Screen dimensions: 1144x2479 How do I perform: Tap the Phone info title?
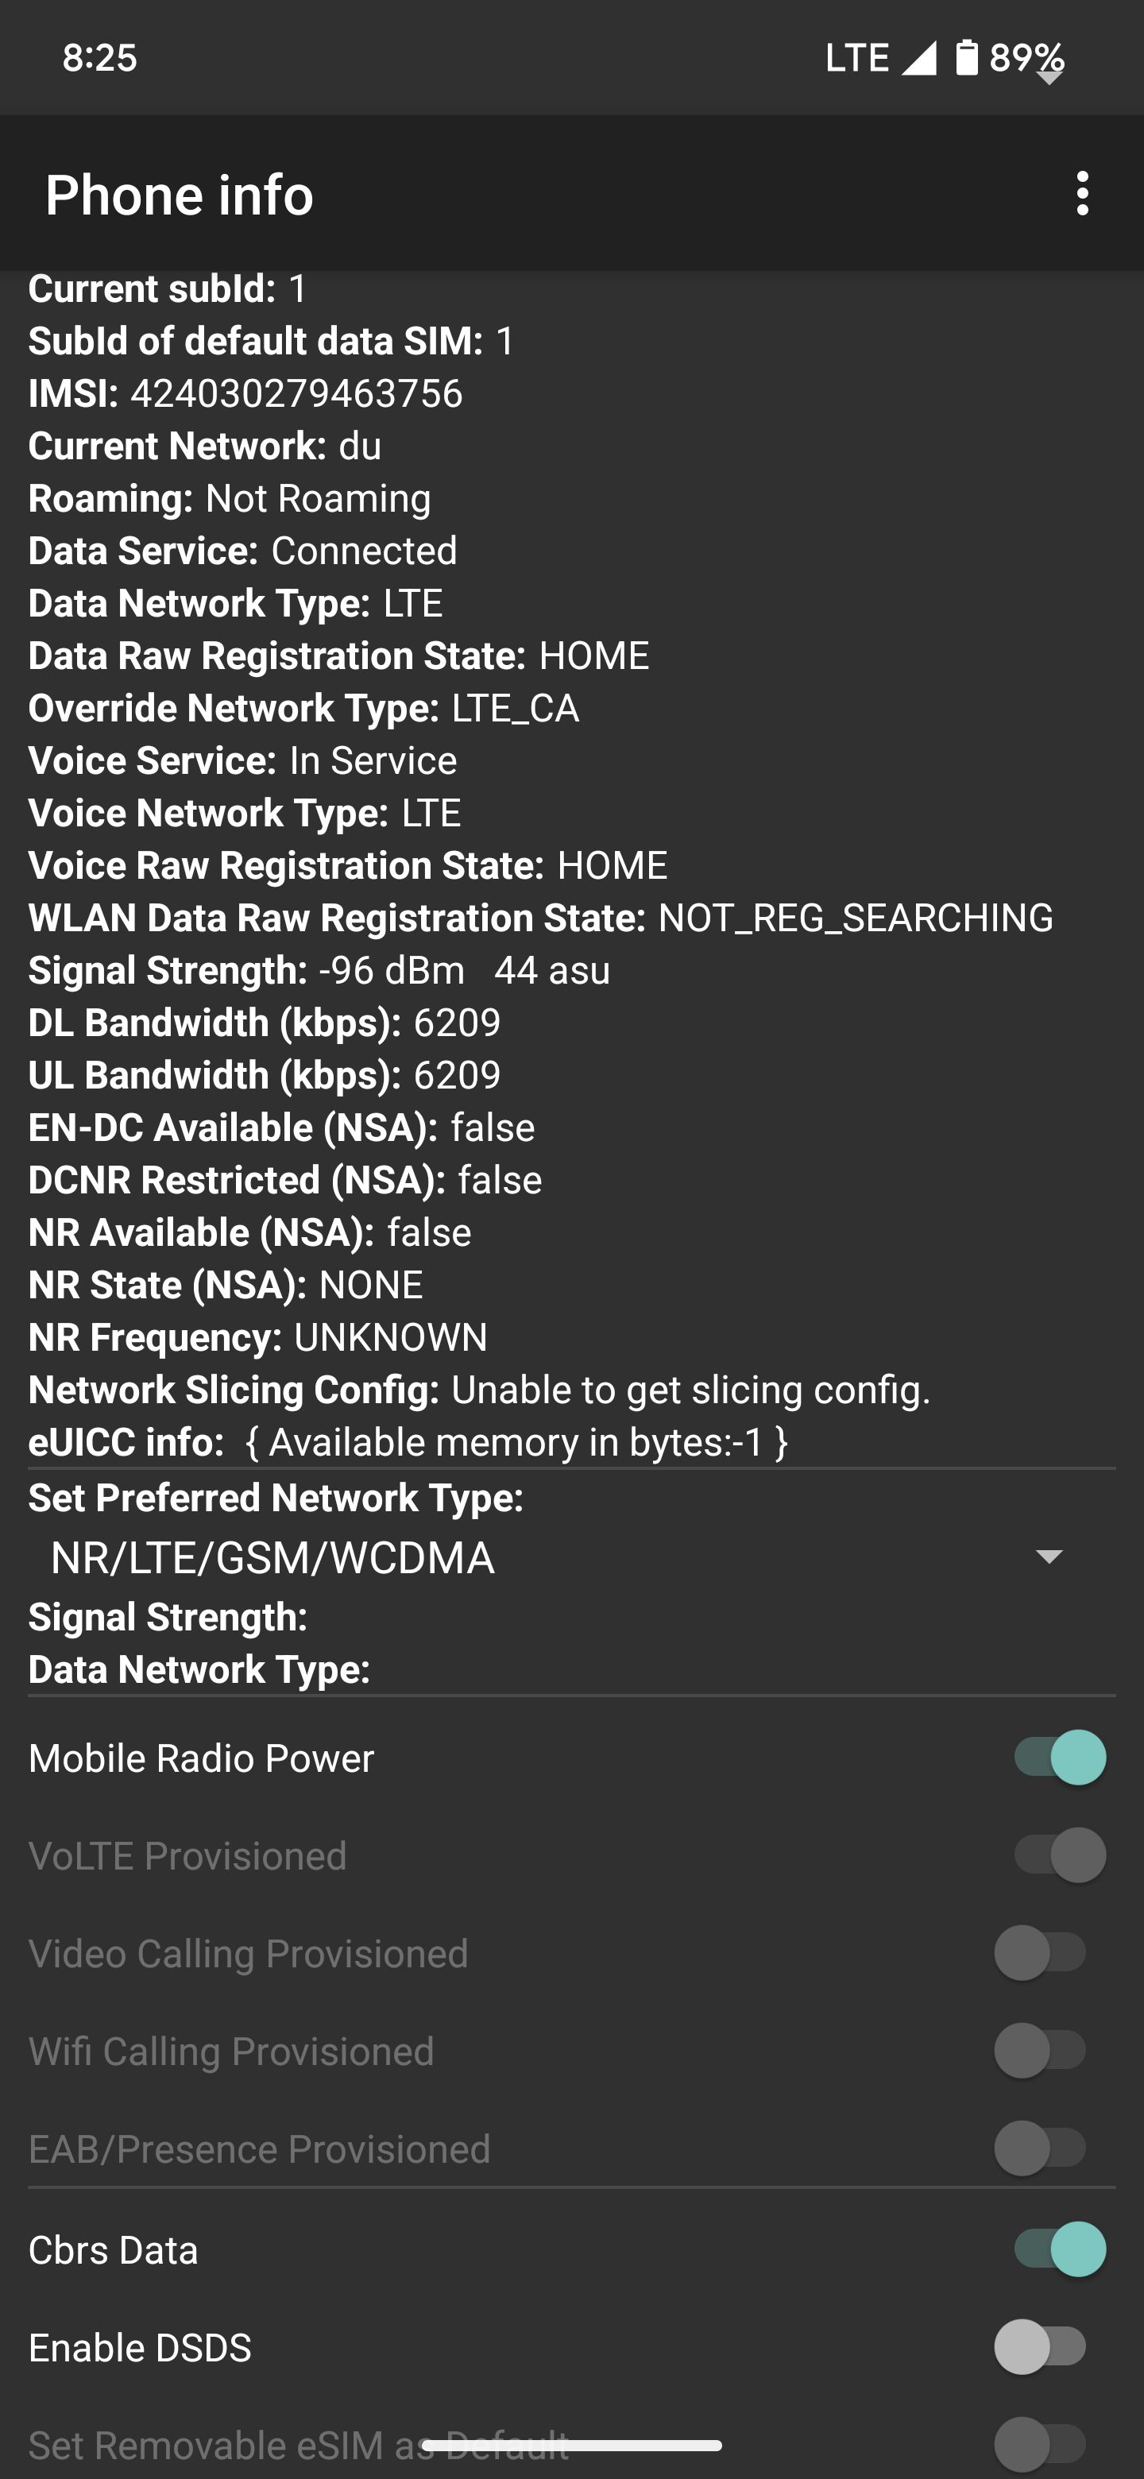tap(180, 195)
